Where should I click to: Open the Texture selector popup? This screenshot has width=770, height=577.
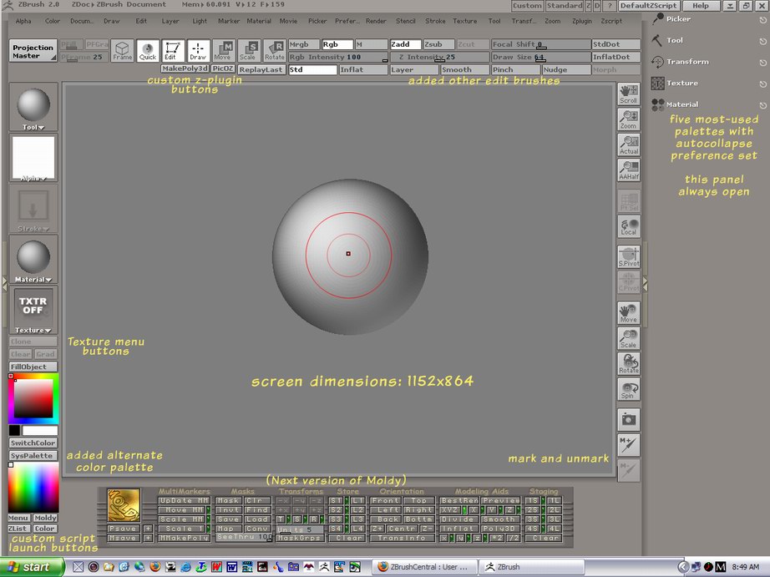(x=33, y=310)
